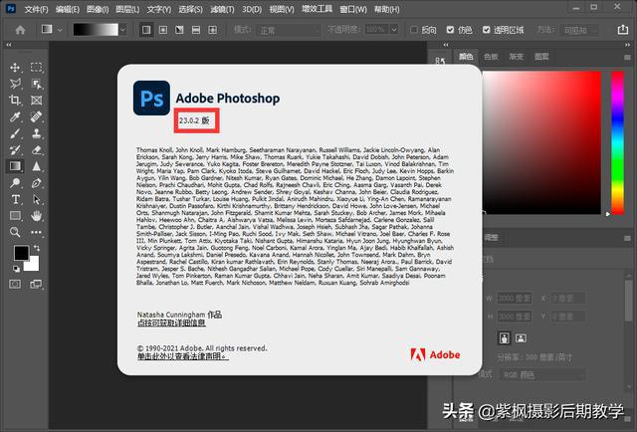Select the Object Selection tool
Image resolution: width=637 pixels, height=432 pixels.
coord(36,84)
